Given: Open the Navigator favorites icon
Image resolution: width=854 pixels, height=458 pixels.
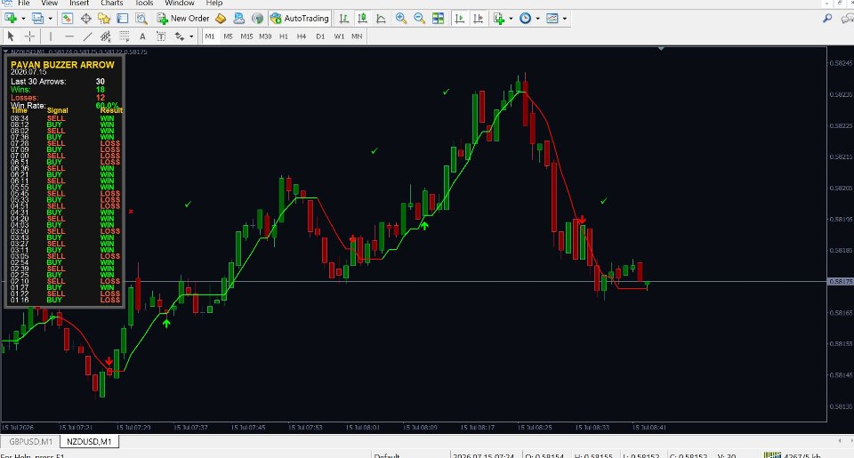Looking at the screenshot, I should [x=104, y=18].
